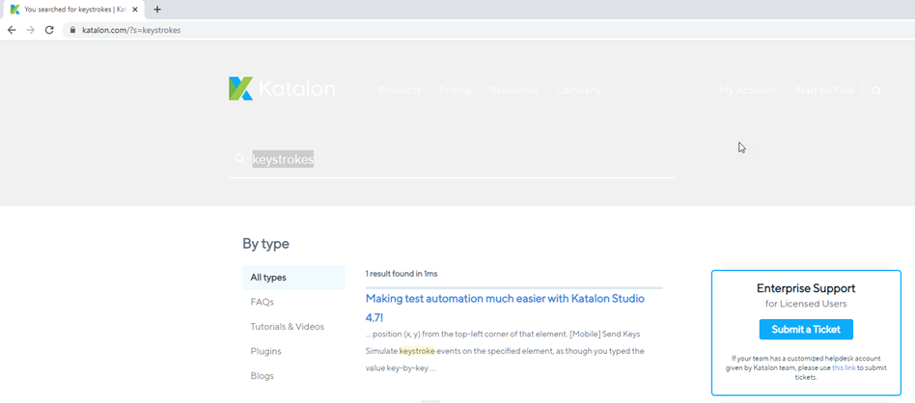The width and height of the screenshot is (915, 403).
Task: Go to My Account
Action: pos(747,91)
